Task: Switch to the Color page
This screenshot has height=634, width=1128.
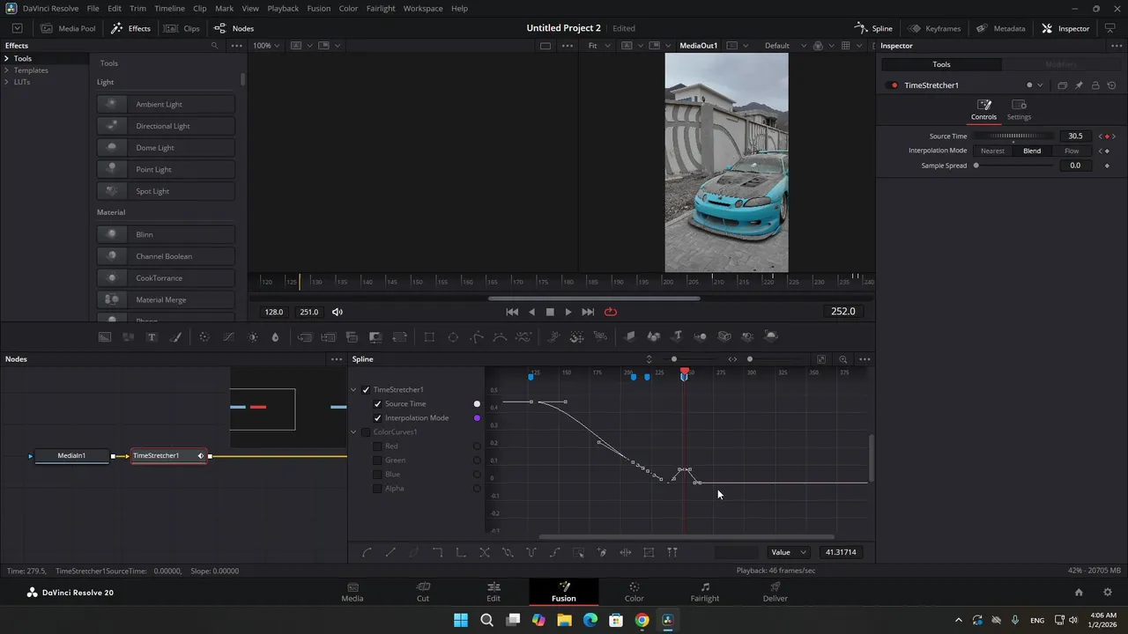Action: click(634, 592)
